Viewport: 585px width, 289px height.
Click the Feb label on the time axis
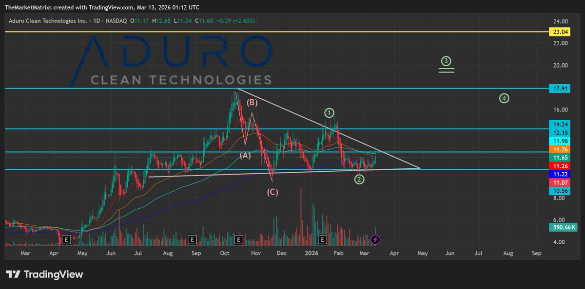coord(340,253)
